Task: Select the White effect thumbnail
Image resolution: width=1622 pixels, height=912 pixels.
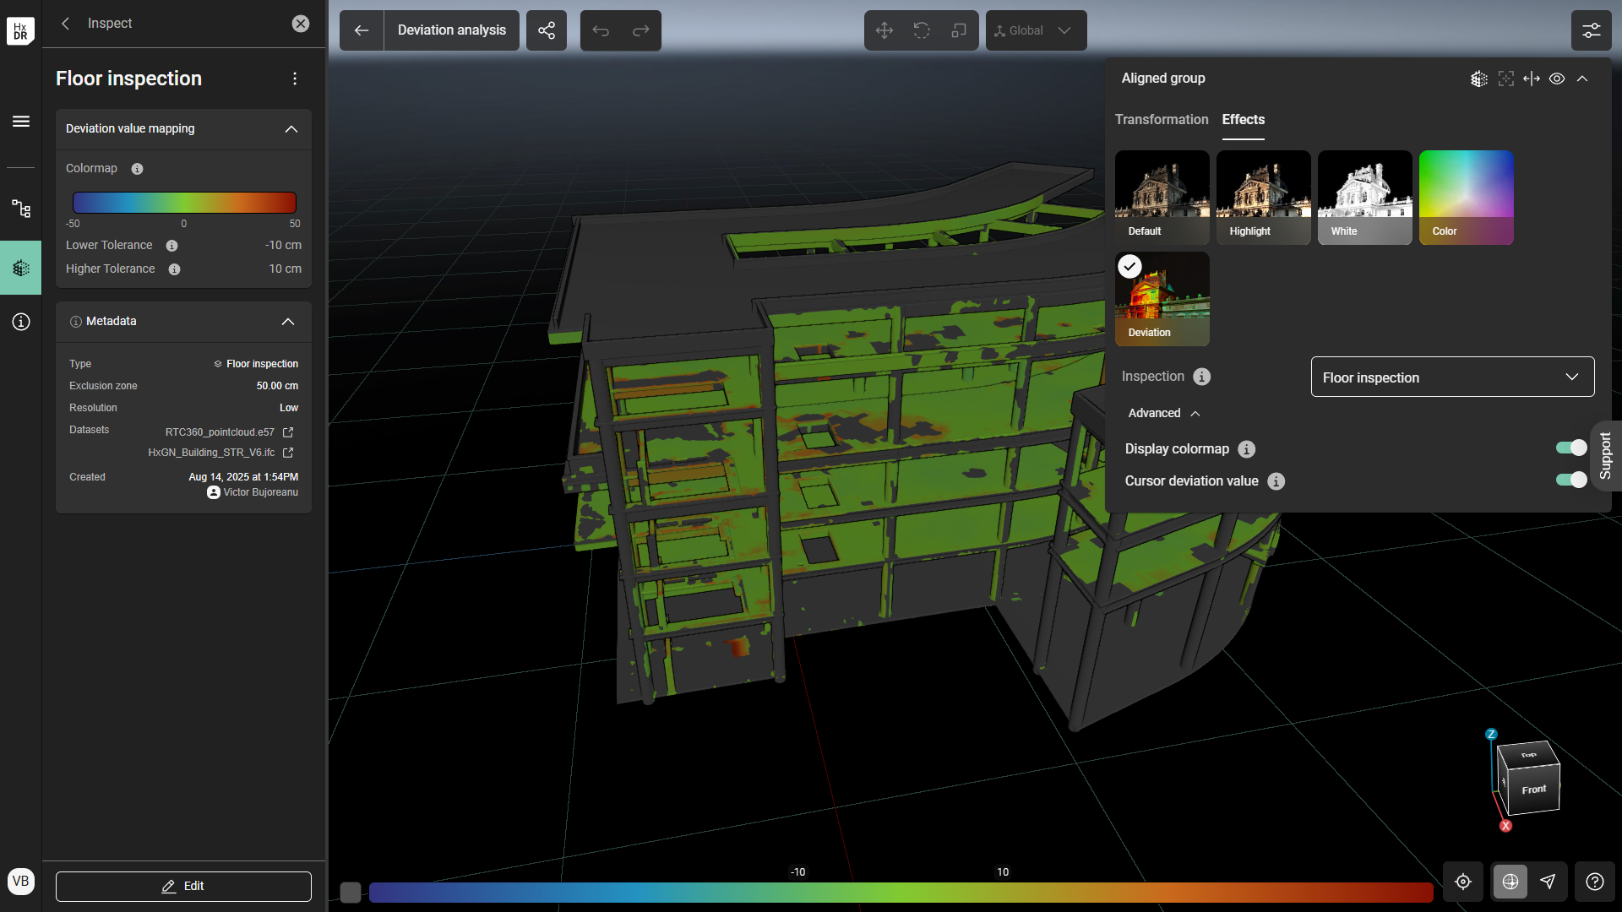Action: (x=1364, y=198)
